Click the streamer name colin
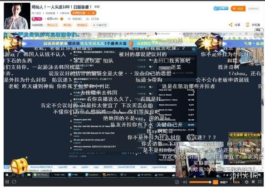This screenshot has width=265, height=188. pos(53,19)
